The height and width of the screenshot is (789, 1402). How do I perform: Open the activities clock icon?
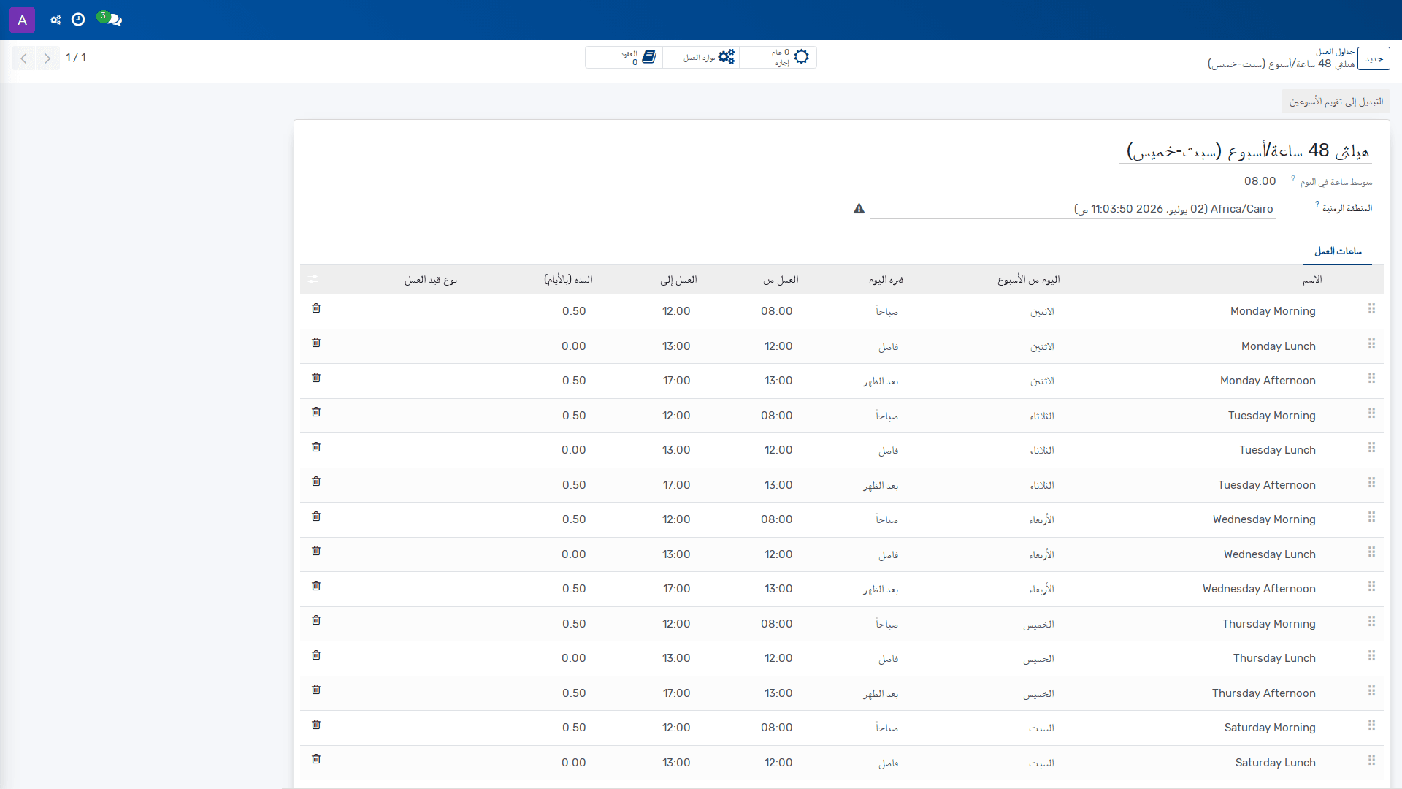point(78,20)
